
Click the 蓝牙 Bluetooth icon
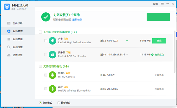click(53, 89)
